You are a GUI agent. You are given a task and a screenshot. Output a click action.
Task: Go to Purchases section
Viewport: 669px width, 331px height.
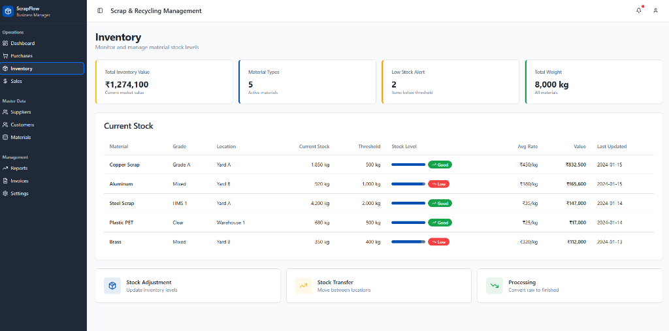(x=42, y=56)
